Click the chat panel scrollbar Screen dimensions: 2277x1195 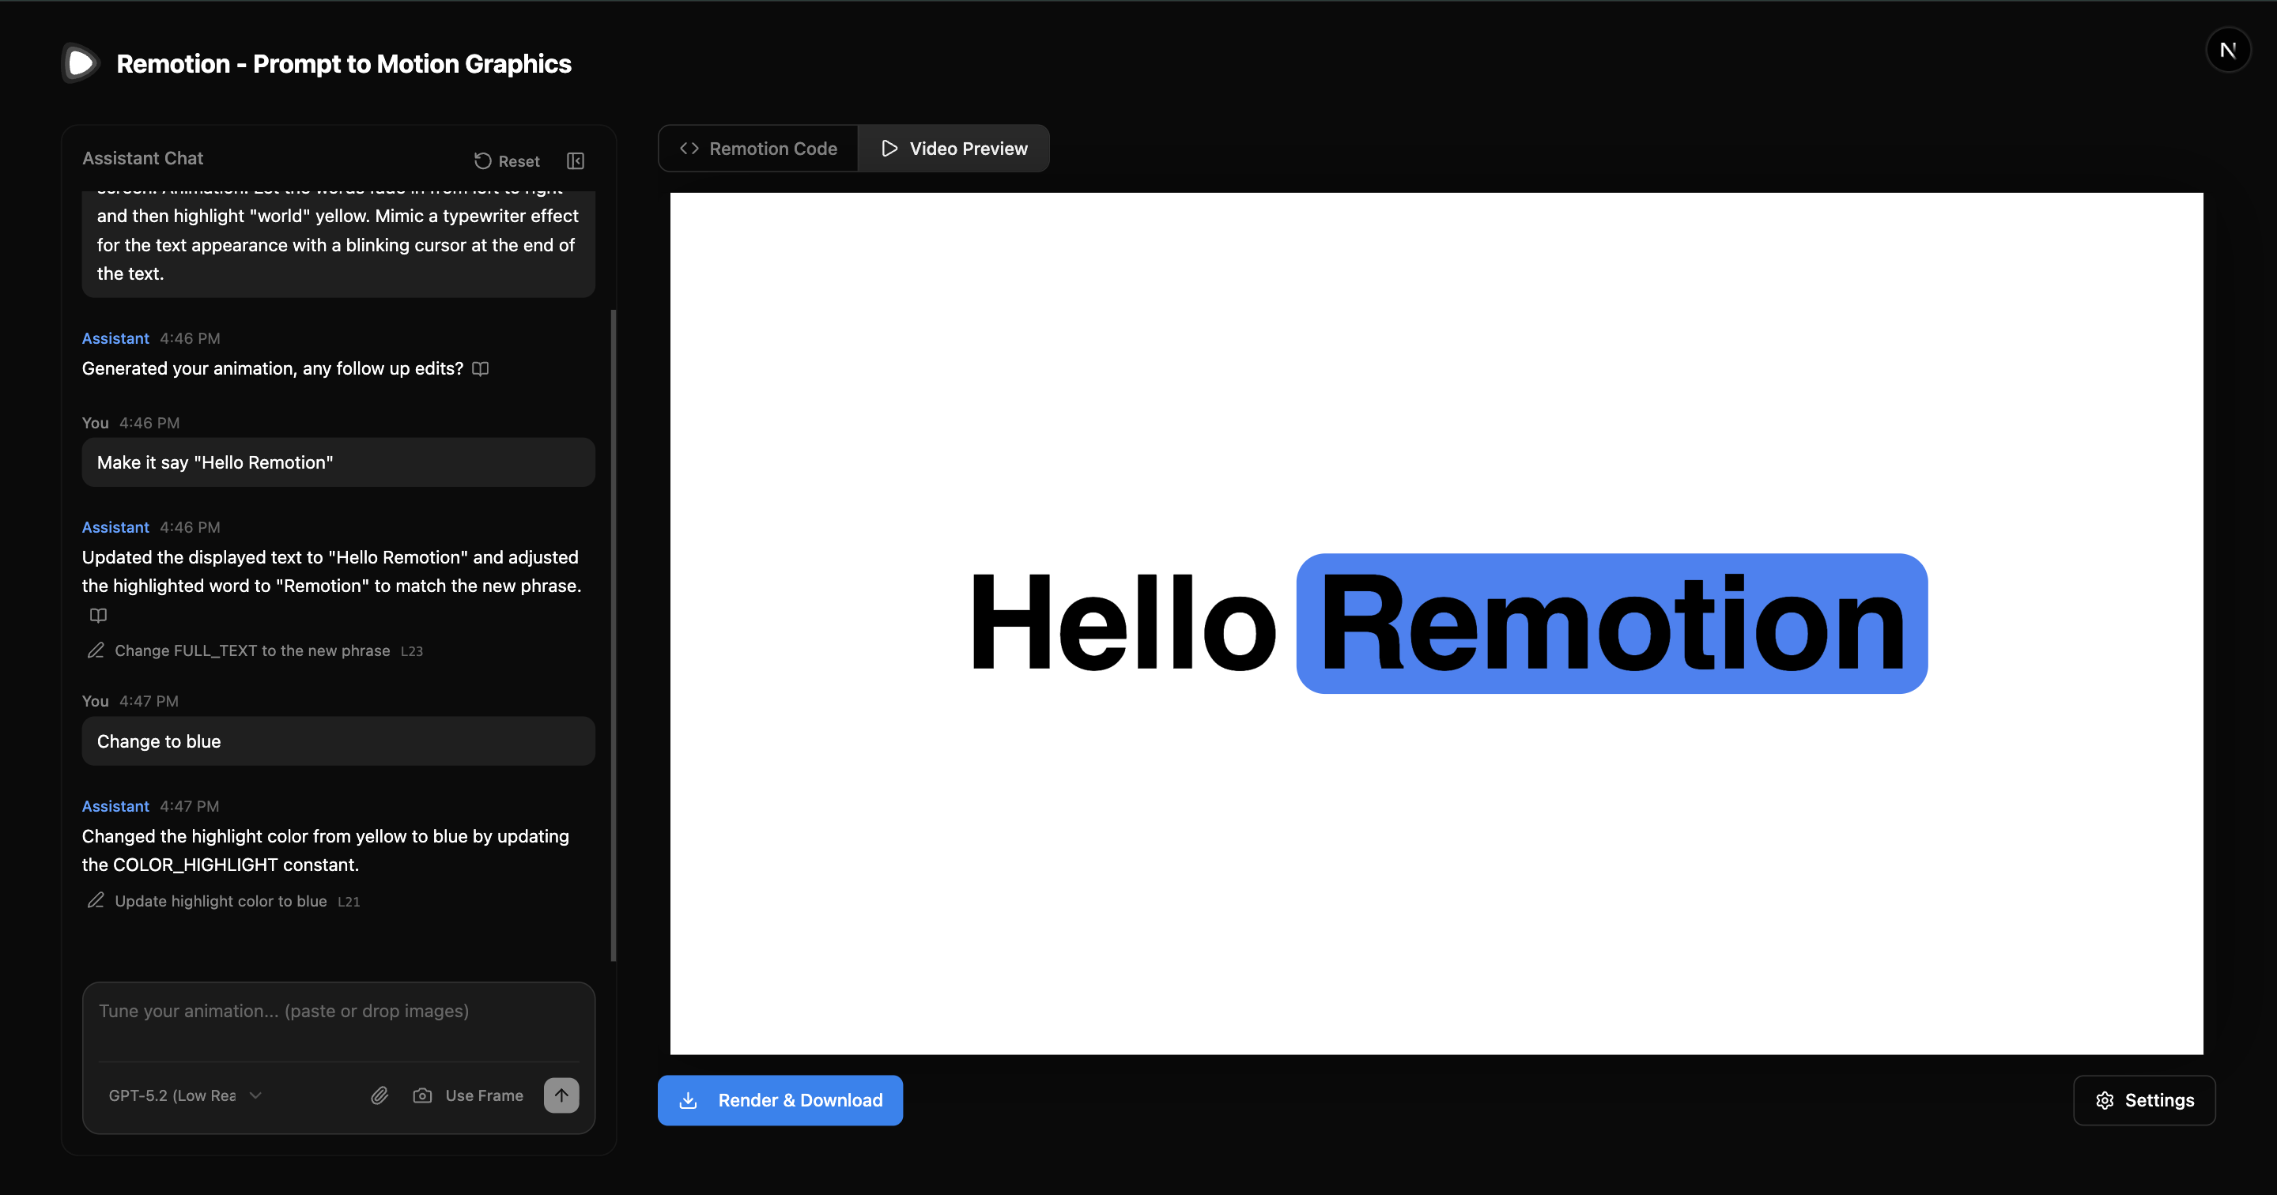click(x=614, y=635)
